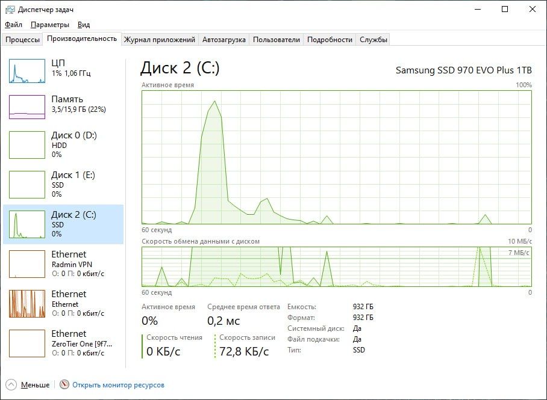Click the disk transfer rate graph

tap(337, 267)
